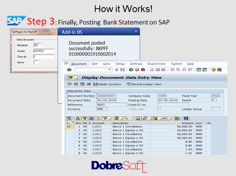The width and height of the screenshot is (236, 176).
Task: Click the Clave de password field in SAPlogon
Action: [x=44, y=57]
